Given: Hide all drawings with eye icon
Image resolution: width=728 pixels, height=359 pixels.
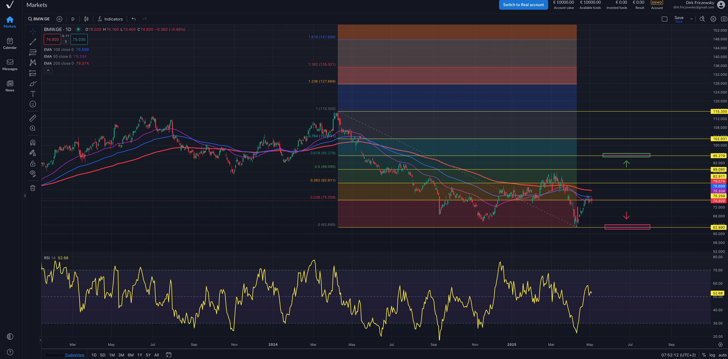Looking at the screenshot, I should tap(33, 173).
